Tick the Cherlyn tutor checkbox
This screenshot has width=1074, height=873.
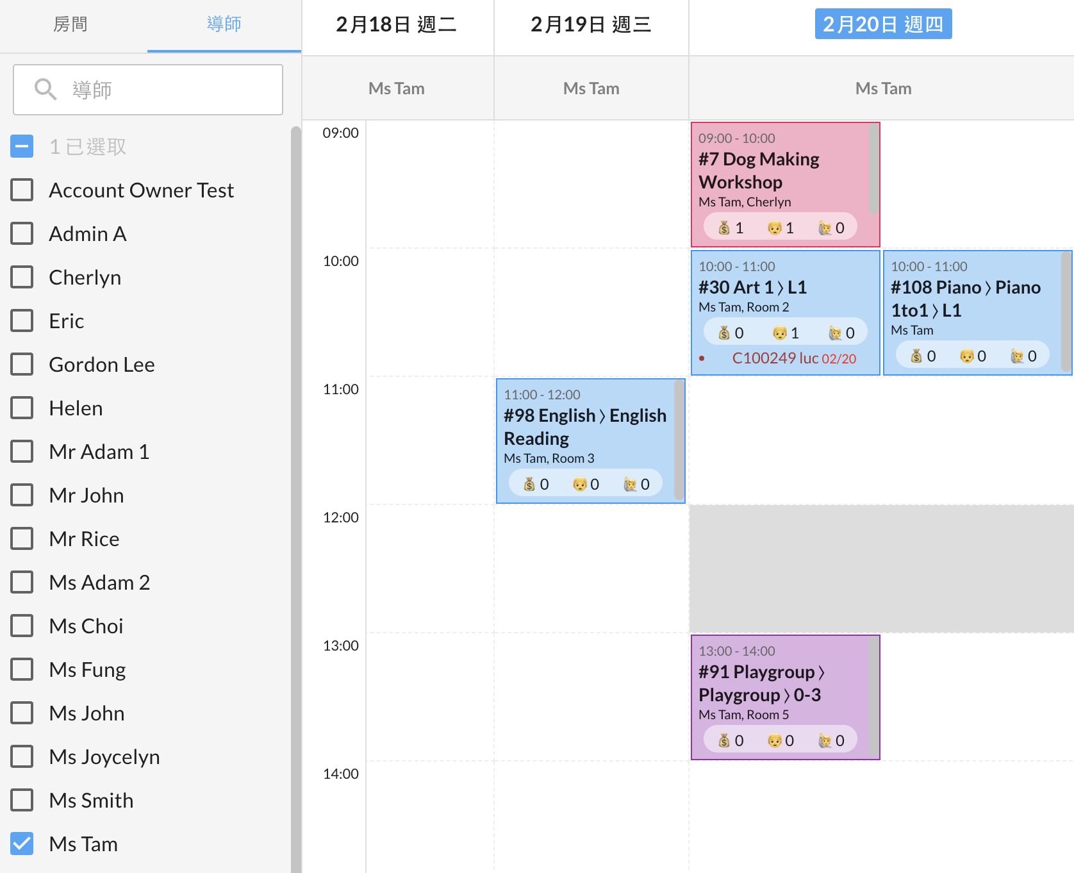(x=22, y=277)
